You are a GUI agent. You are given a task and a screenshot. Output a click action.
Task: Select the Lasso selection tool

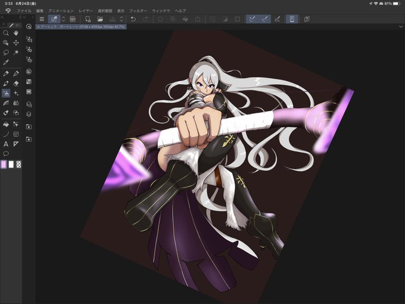pos(6,52)
